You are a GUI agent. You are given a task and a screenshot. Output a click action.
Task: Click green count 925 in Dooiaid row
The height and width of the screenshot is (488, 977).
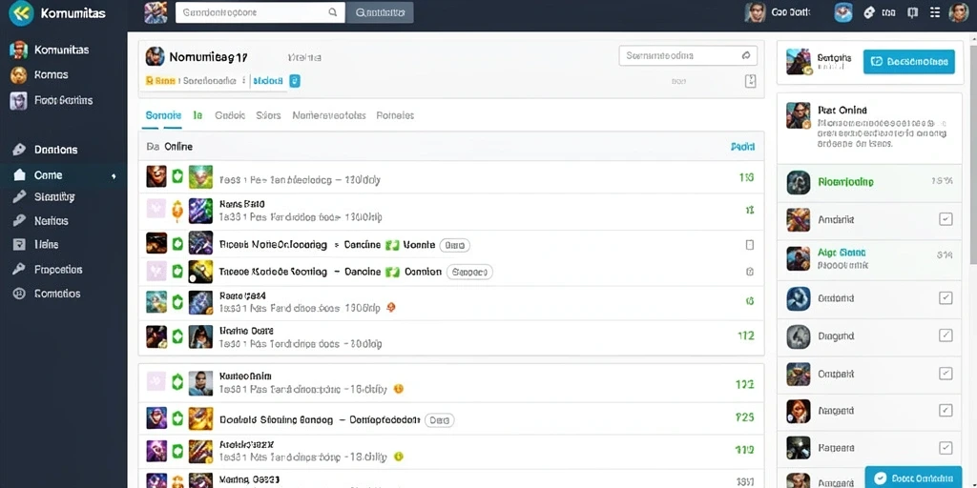click(744, 417)
